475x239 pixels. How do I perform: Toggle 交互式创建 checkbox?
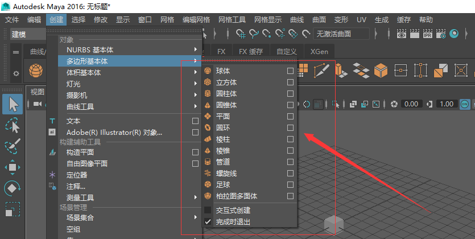(208, 210)
